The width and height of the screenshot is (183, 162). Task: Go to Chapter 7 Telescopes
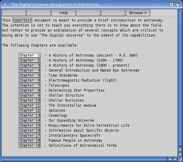point(30,85)
